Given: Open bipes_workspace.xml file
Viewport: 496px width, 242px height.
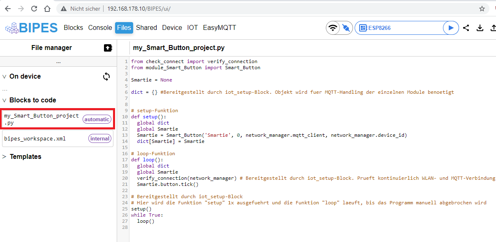Looking at the screenshot, I should [58, 138].
